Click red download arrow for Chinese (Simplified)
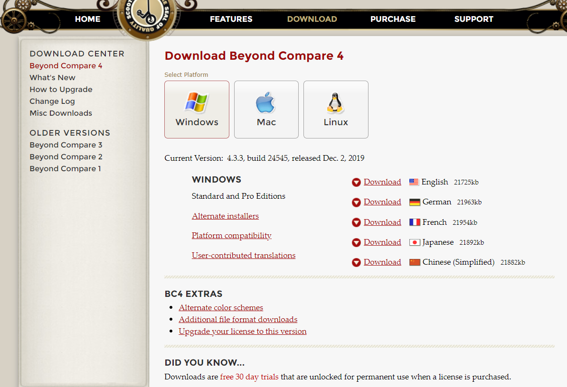Screen dimensions: 567x387 point(356,262)
